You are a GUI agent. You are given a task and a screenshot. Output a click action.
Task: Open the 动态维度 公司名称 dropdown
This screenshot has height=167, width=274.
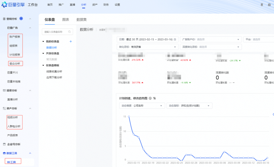tap(142, 106)
